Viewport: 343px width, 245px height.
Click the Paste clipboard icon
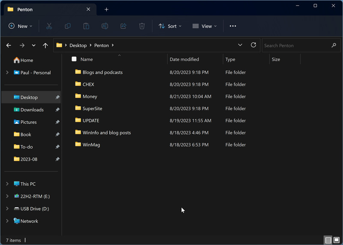86,26
